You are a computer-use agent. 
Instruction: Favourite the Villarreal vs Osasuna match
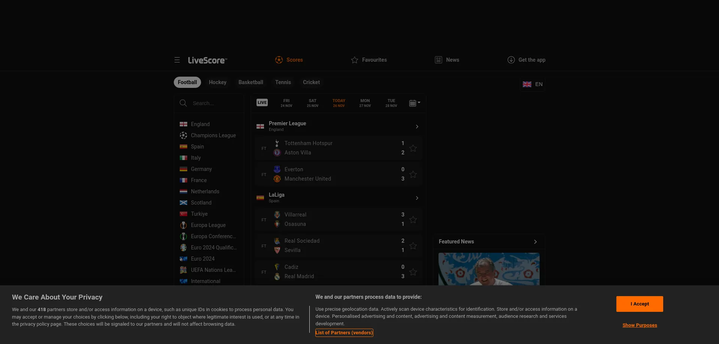coord(413,219)
